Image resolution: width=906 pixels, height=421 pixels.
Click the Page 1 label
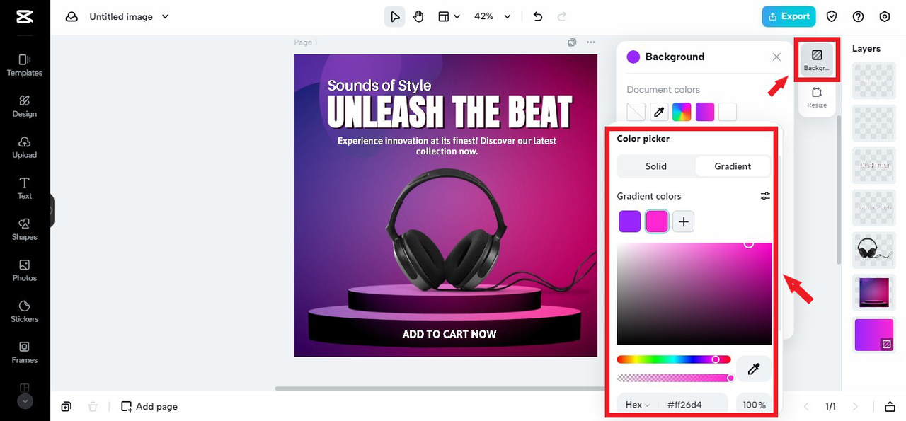[306, 42]
